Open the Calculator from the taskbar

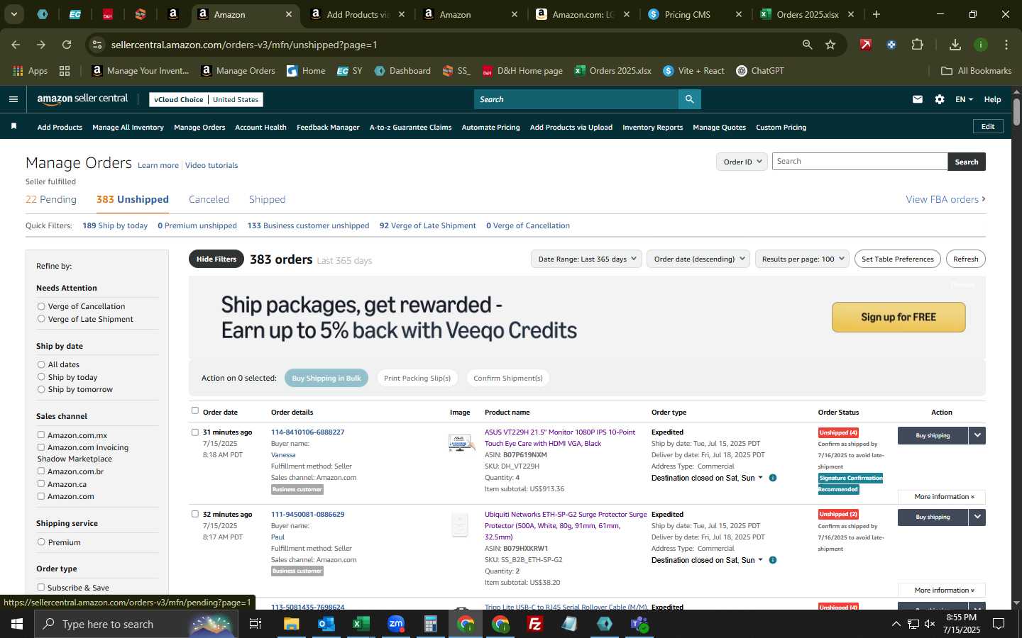point(430,624)
